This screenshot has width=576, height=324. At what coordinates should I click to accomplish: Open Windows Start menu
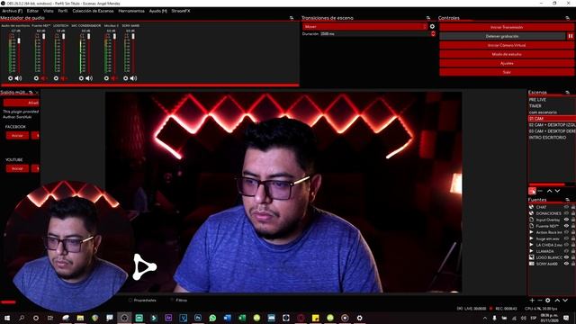tap(6, 318)
